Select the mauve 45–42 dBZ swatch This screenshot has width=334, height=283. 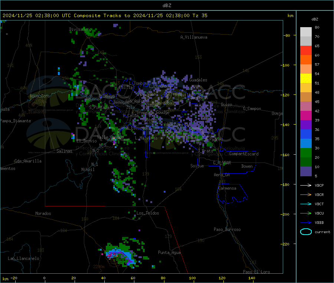(x=306, y=106)
